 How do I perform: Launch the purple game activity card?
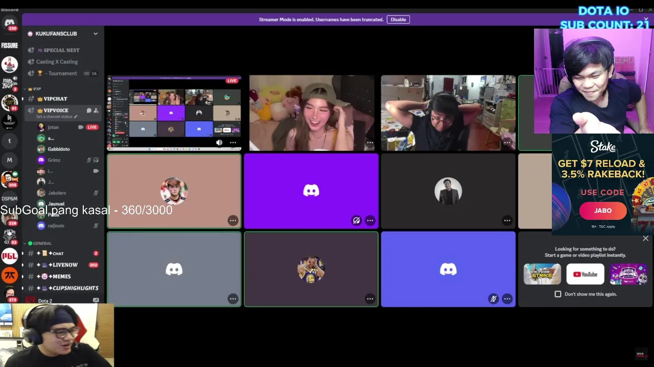pyautogui.click(x=628, y=274)
